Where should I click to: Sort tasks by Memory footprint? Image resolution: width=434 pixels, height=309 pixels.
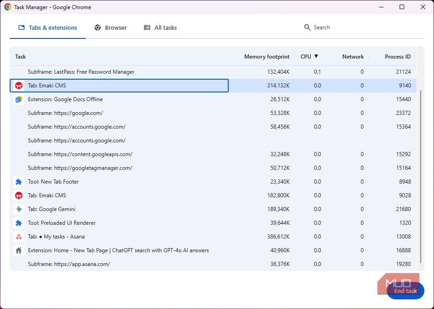click(266, 56)
